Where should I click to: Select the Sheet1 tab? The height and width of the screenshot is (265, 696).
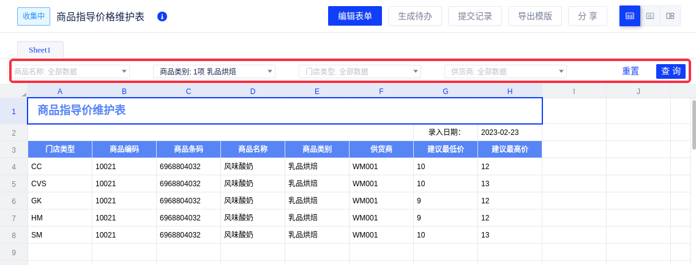click(x=40, y=50)
